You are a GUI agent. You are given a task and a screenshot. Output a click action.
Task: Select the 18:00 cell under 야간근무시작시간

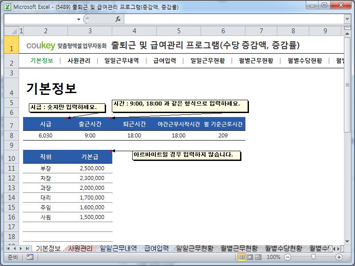point(179,136)
